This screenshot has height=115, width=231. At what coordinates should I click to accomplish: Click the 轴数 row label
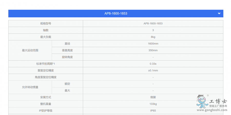[46, 30]
